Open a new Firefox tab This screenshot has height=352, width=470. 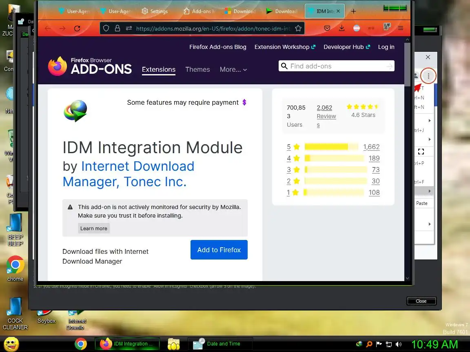[x=353, y=11]
